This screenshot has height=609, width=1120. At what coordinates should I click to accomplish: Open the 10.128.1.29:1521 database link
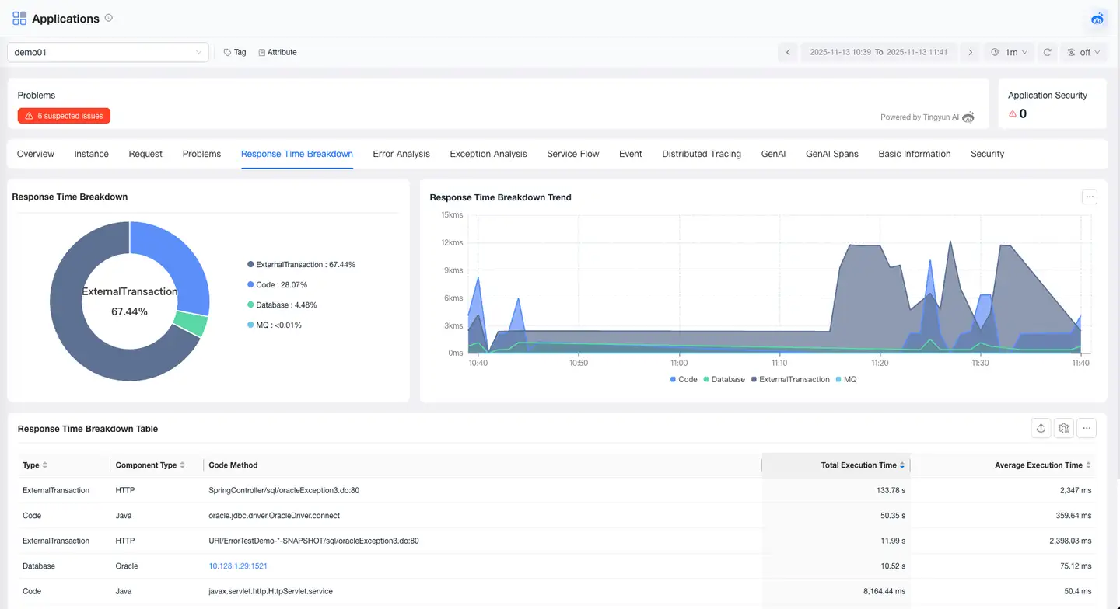pos(238,566)
